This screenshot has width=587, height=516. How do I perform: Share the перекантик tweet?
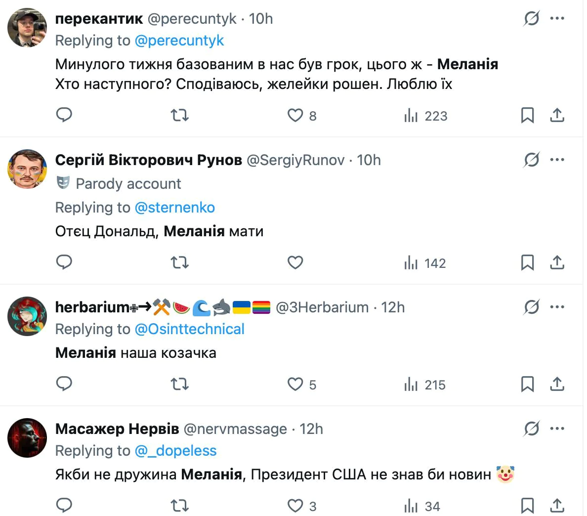coord(557,115)
